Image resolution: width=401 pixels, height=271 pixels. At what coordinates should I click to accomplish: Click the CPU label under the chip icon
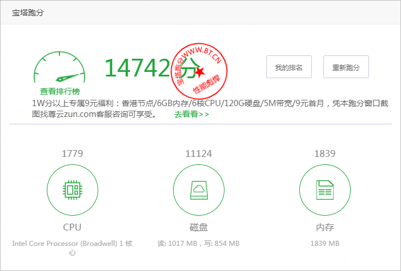pos(72,227)
